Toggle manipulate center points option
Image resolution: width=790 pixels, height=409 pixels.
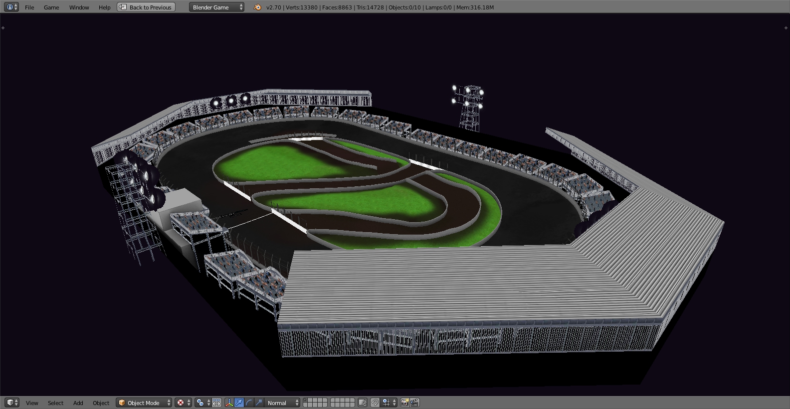coord(217,403)
